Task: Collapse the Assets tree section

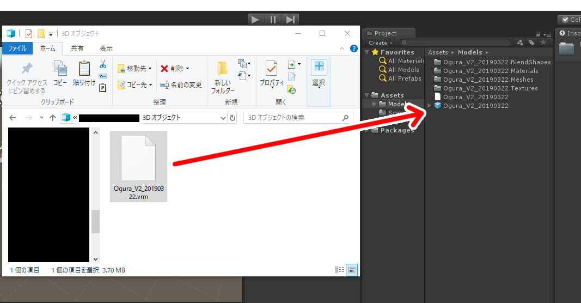Action: tap(367, 95)
